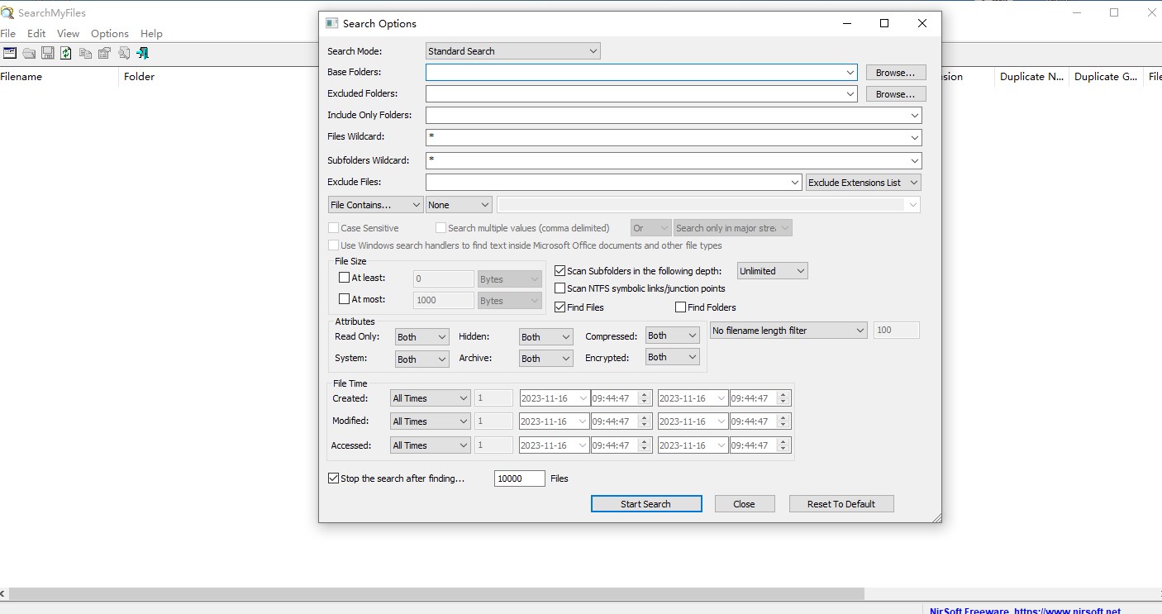Open the Find toolbar search
This screenshot has height=614, width=1162.
point(123,53)
